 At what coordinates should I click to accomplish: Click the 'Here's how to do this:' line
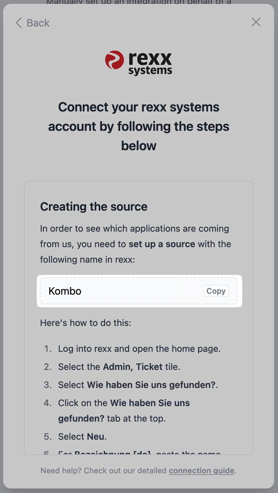[85, 323]
